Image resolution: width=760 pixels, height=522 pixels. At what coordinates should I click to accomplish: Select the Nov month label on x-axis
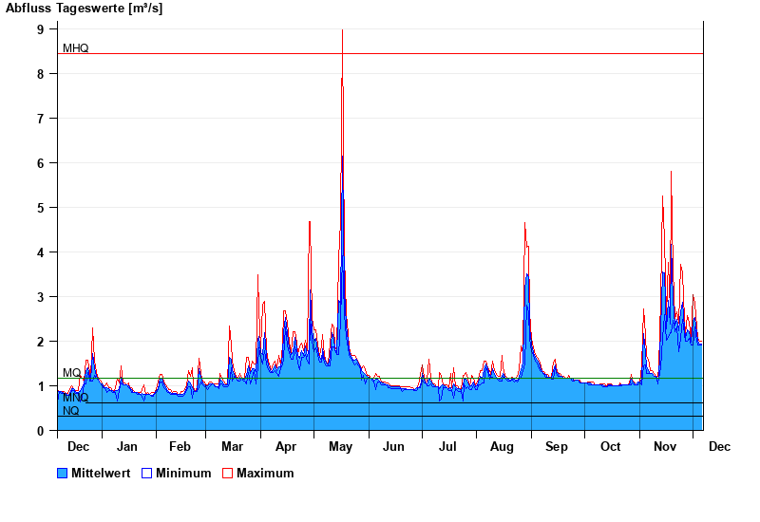click(666, 446)
